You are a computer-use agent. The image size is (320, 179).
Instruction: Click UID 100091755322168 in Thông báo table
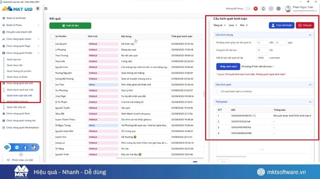point(241,122)
